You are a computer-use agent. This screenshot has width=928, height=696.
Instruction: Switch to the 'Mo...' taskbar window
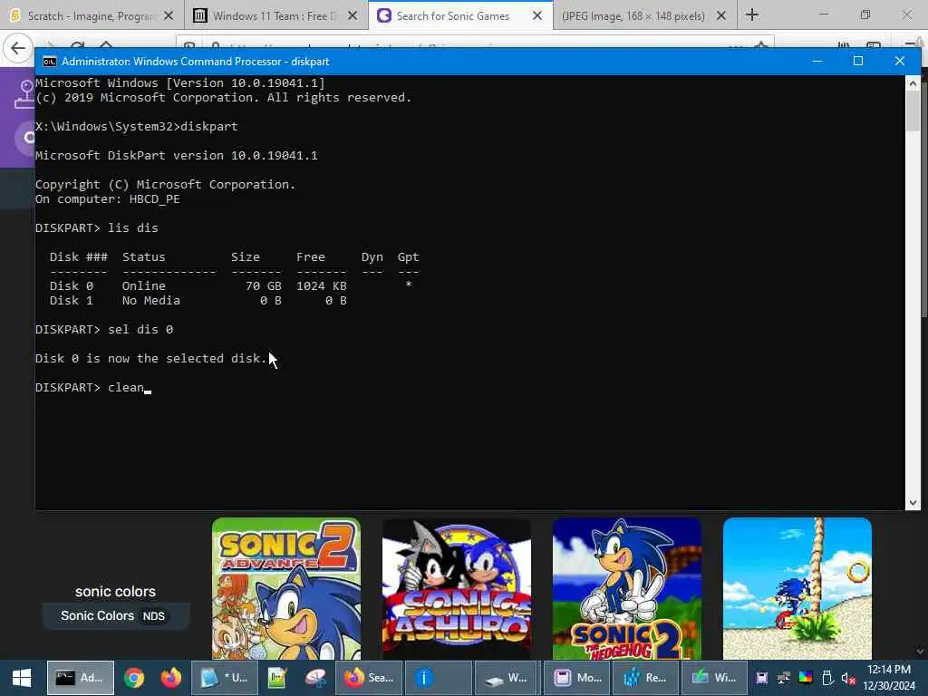(577, 678)
